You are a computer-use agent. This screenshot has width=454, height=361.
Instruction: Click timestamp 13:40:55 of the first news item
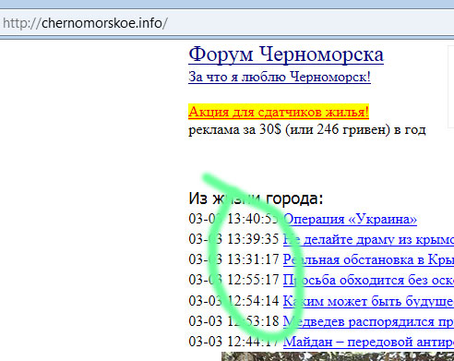[253, 219]
